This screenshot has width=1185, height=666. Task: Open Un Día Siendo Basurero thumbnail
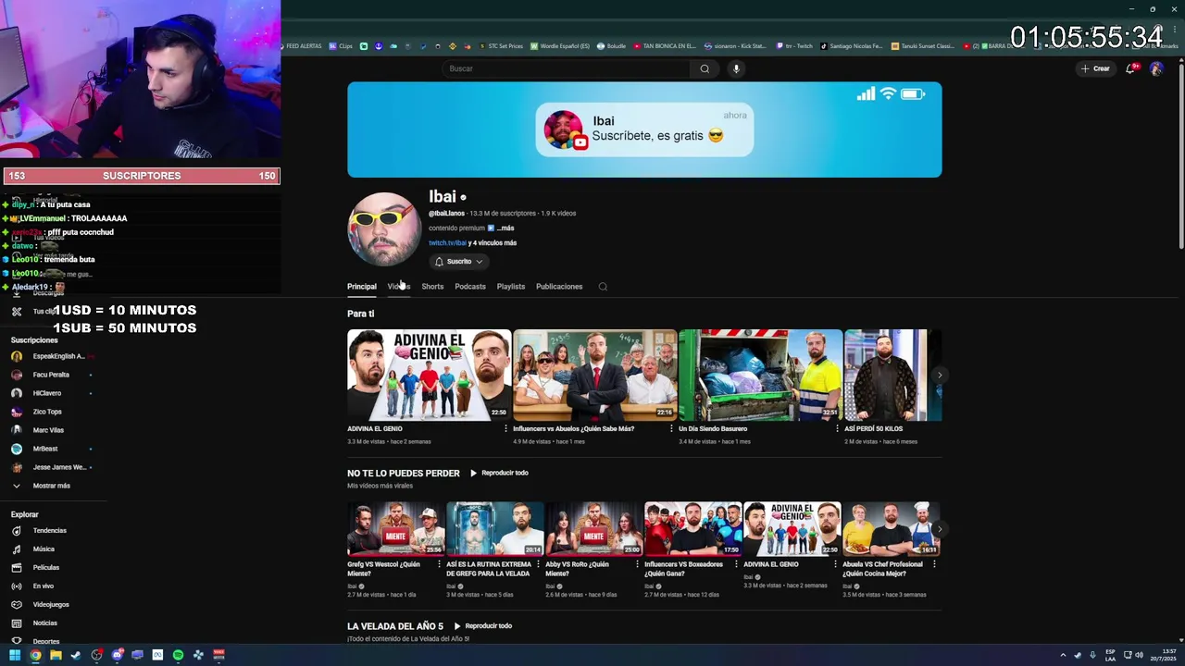point(760,375)
